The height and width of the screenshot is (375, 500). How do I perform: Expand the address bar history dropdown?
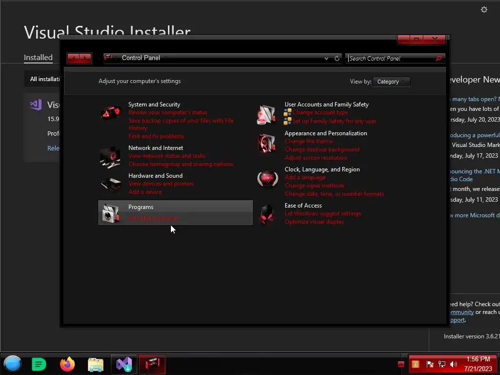coord(326,59)
